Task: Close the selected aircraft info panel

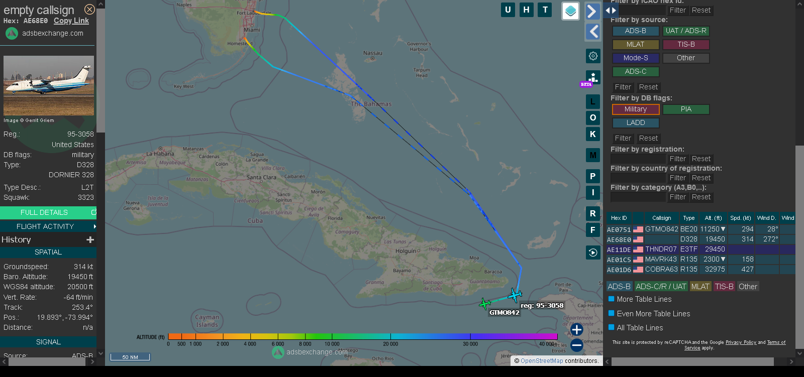Action: pos(89,10)
